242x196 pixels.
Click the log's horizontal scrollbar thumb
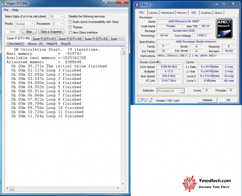coord(12,188)
